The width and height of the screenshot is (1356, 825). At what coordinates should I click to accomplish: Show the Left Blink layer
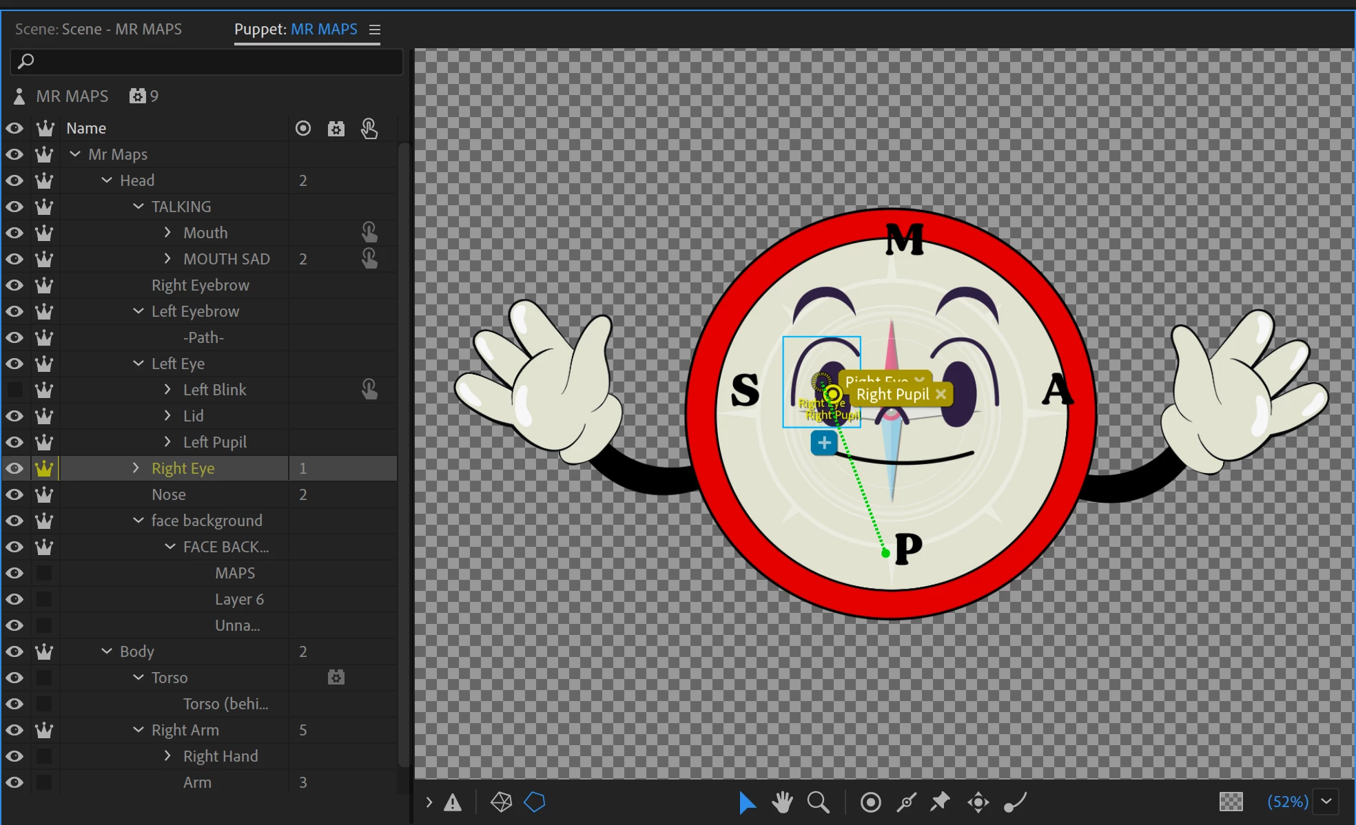click(14, 390)
